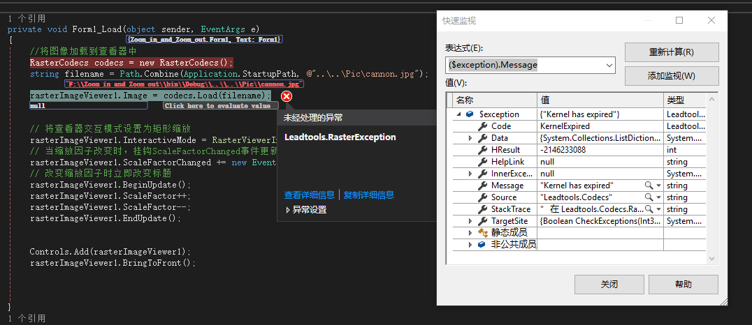Click the watch grid scrollbar down arrow
Image resolution: width=752 pixels, height=325 pixels.
712,259
